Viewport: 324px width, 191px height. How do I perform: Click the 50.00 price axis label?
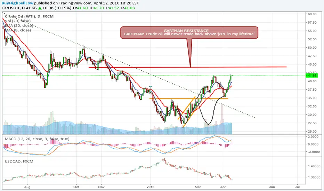tap(312, 48)
